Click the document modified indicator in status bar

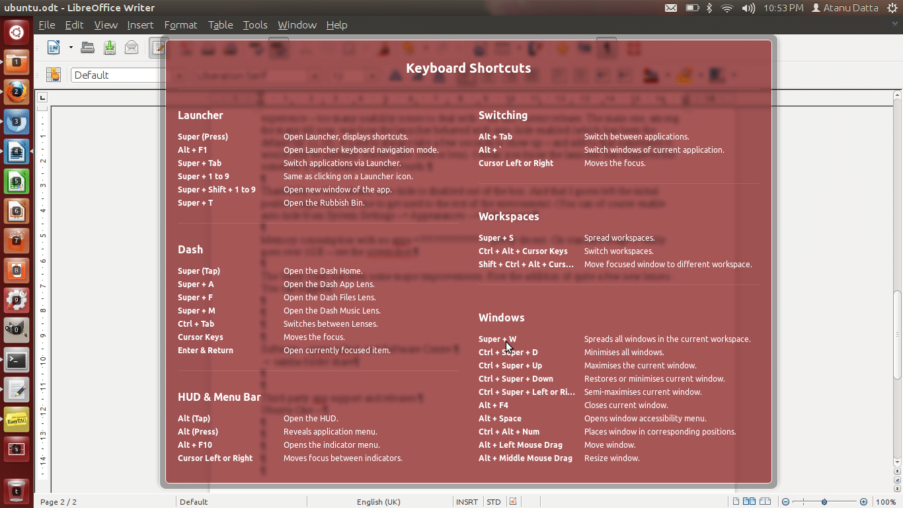pos(513,501)
